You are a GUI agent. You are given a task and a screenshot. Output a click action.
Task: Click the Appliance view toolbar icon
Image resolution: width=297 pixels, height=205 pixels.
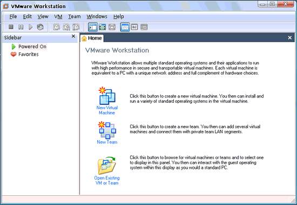pos(134,27)
